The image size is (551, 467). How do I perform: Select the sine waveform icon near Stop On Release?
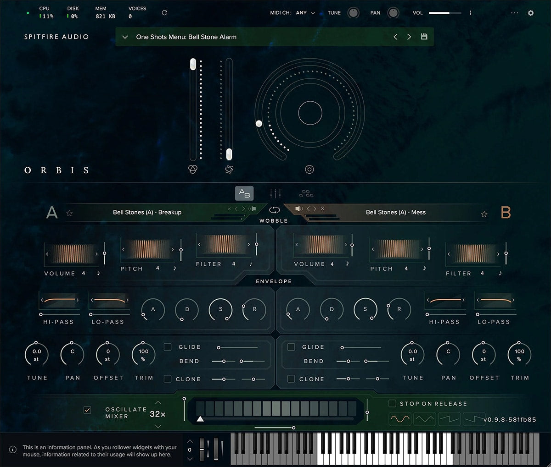coord(399,418)
